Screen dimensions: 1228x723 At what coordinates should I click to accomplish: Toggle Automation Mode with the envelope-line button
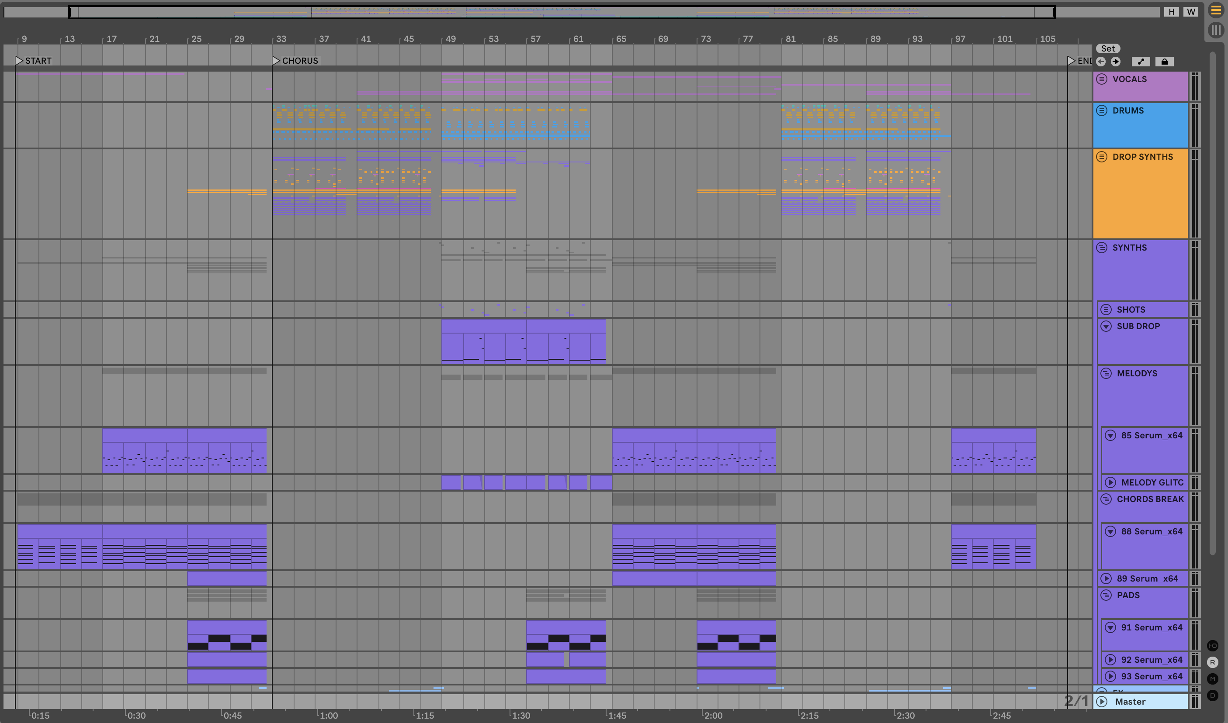coord(1141,62)
